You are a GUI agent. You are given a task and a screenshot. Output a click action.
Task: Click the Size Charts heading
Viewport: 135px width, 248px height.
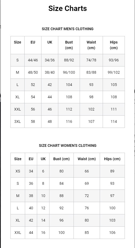point(67,8)
